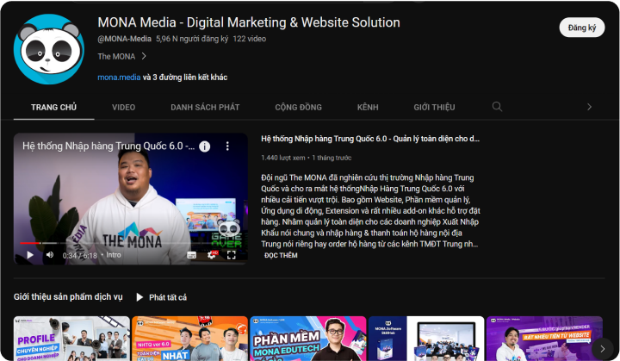Switch to the TRANG CHỦ tab

(53, 108)
